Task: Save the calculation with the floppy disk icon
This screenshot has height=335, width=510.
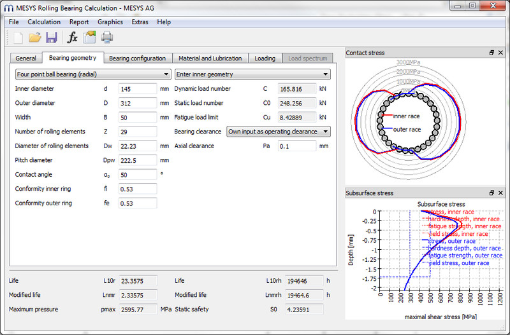Action: click(x=51, y=38)
